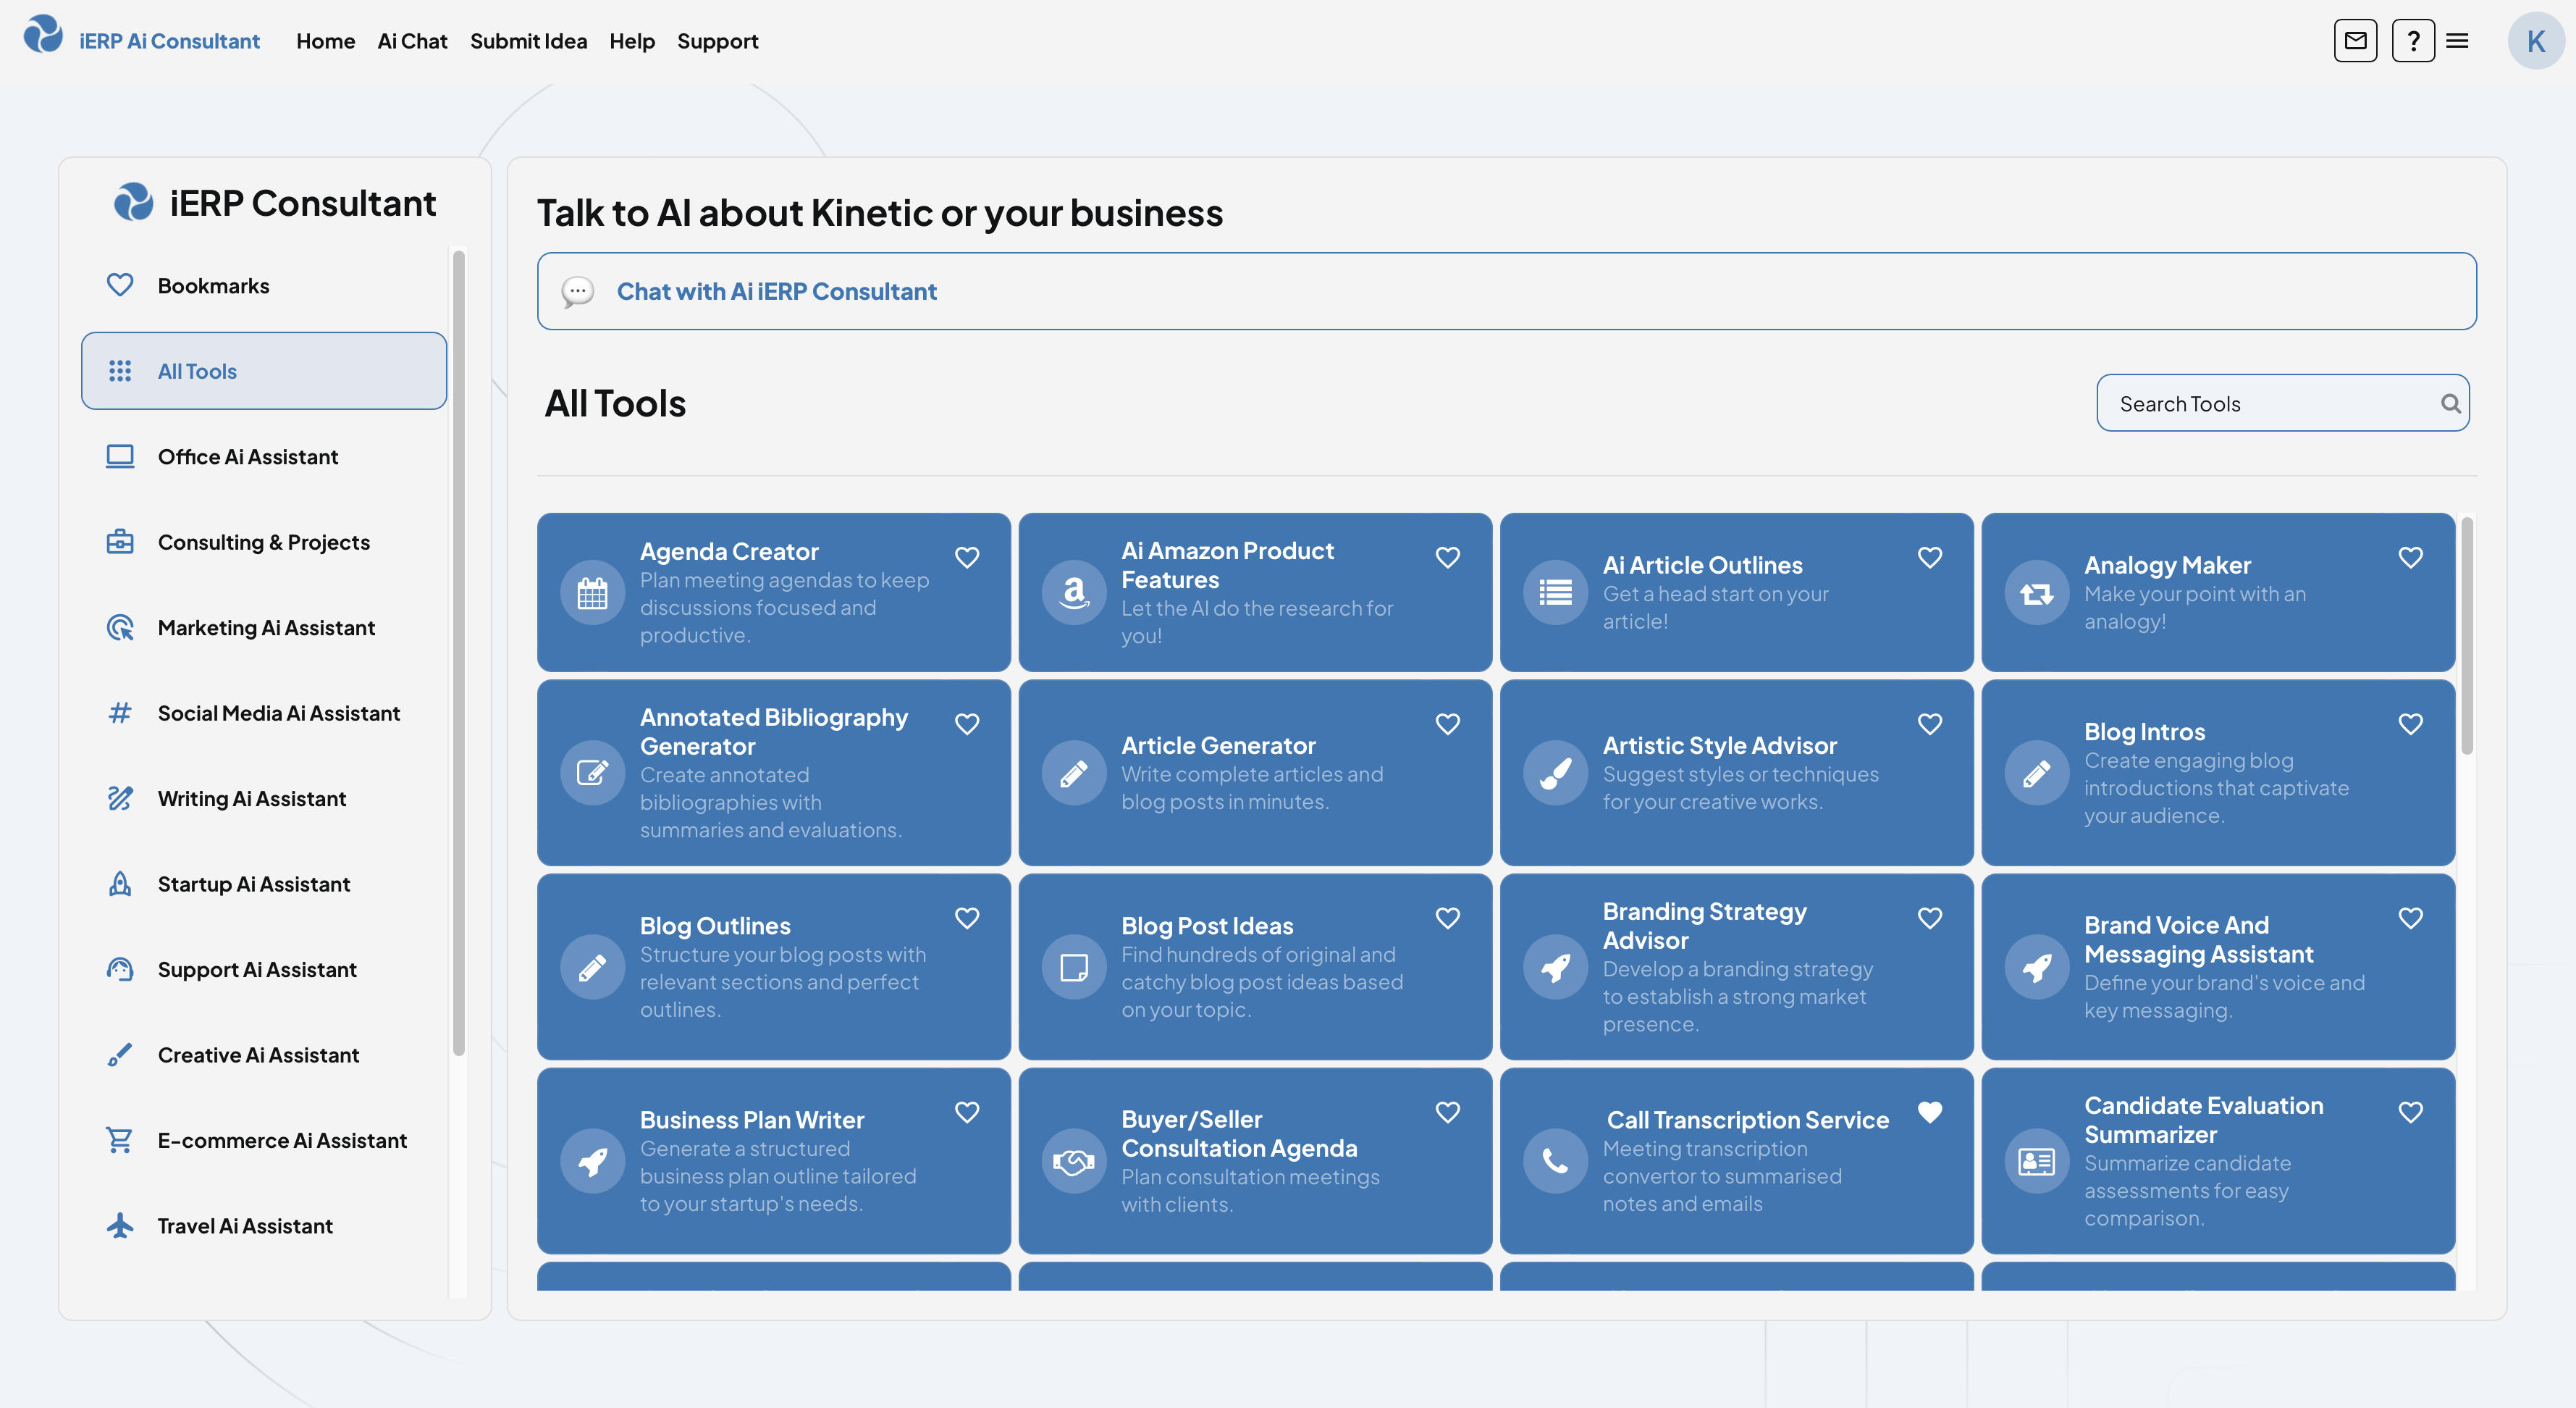This screenshot has height=1408, width=2576.
Task: Remove bookmark from Call Transcription Service
Action: (1930, 1112)
